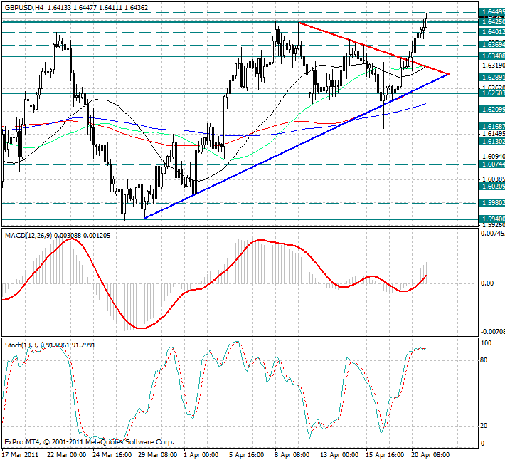Click the 5 Apr 16:00 date label
The height and width of the screenshot is (460, 505).
pos(247,455)
